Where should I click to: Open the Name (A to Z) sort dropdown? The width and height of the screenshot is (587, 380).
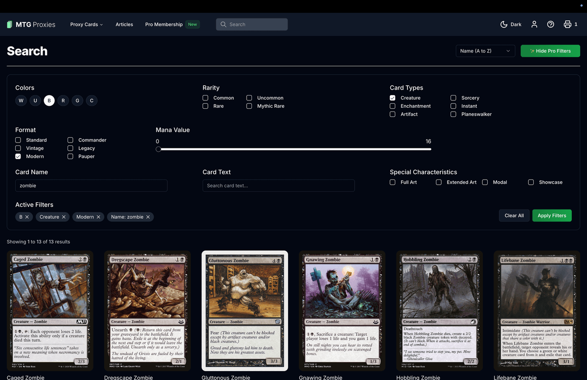pos(485,50)
